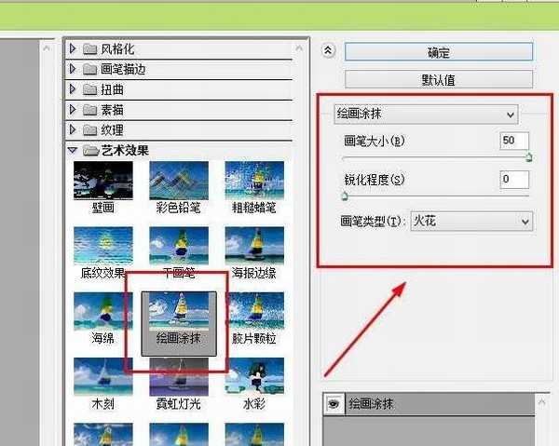Expand the 纹理 filter folder

(74, 130)
